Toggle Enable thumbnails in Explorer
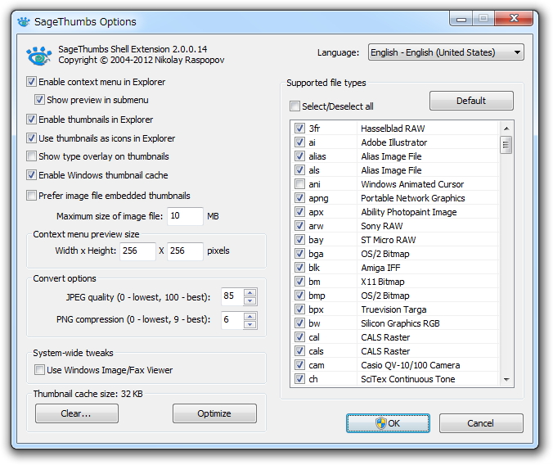553x465 pixels. click(31, 120)
